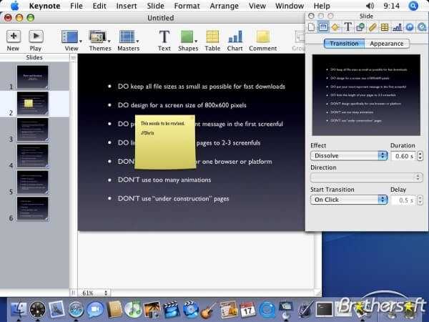The image size is (429, 322).
Task: Add a Comment sticky note
Action: [x=262, y=40]
